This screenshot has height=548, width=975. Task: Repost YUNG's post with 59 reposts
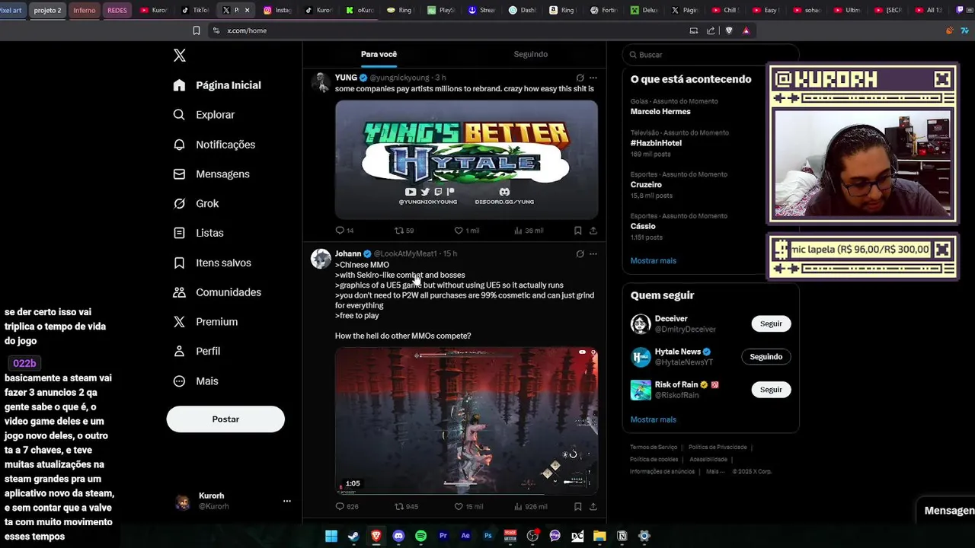tap(404, 231)
